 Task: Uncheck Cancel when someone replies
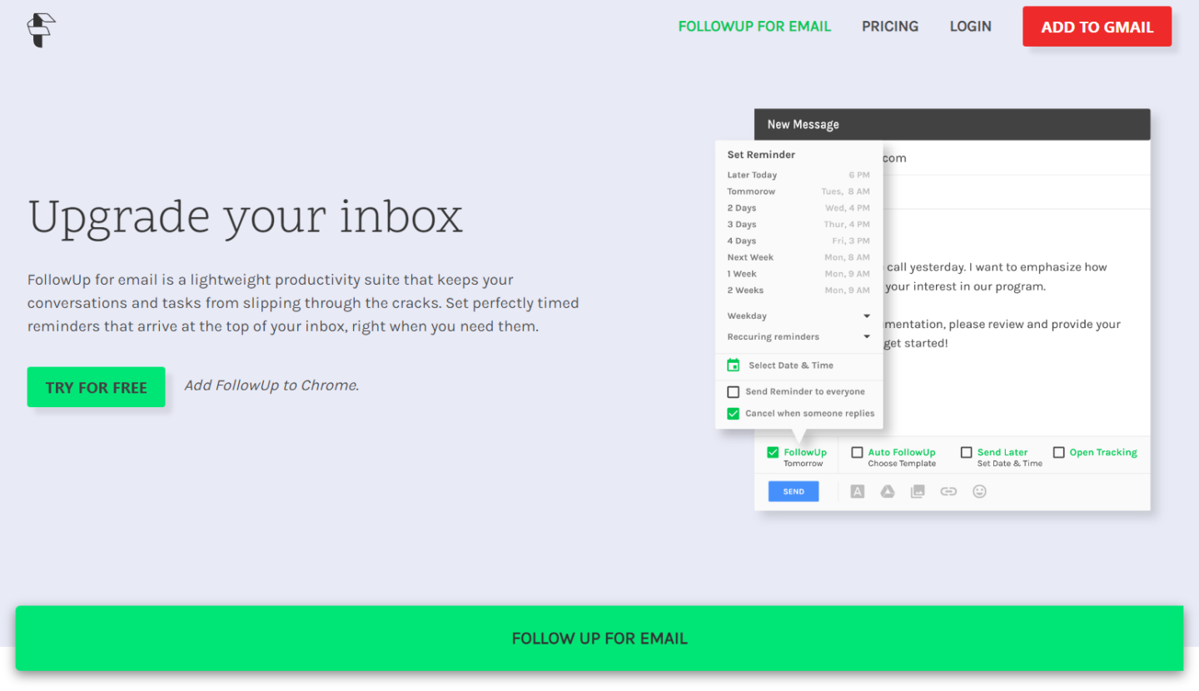tap(734, 413)
